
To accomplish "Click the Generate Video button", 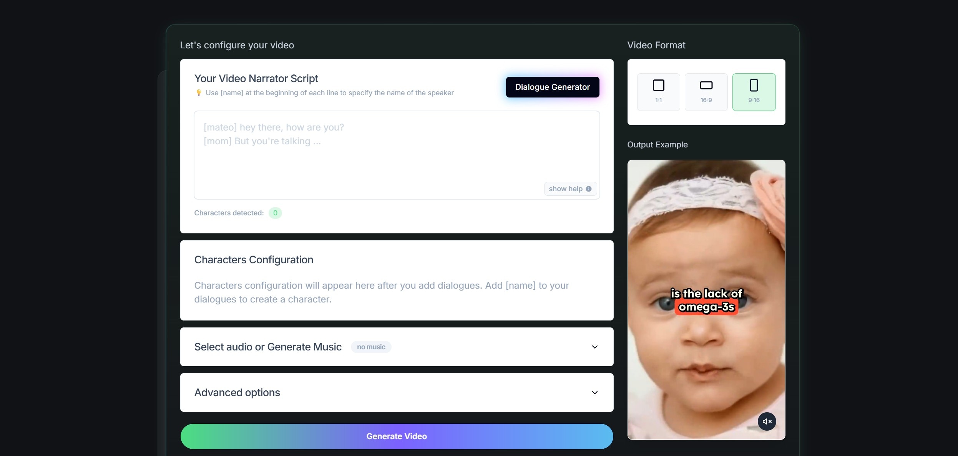I will 397,436.
